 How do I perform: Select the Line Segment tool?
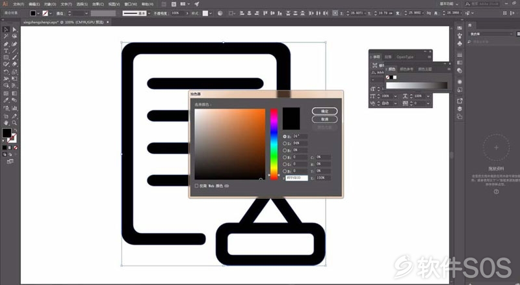(x=14, y=51)
